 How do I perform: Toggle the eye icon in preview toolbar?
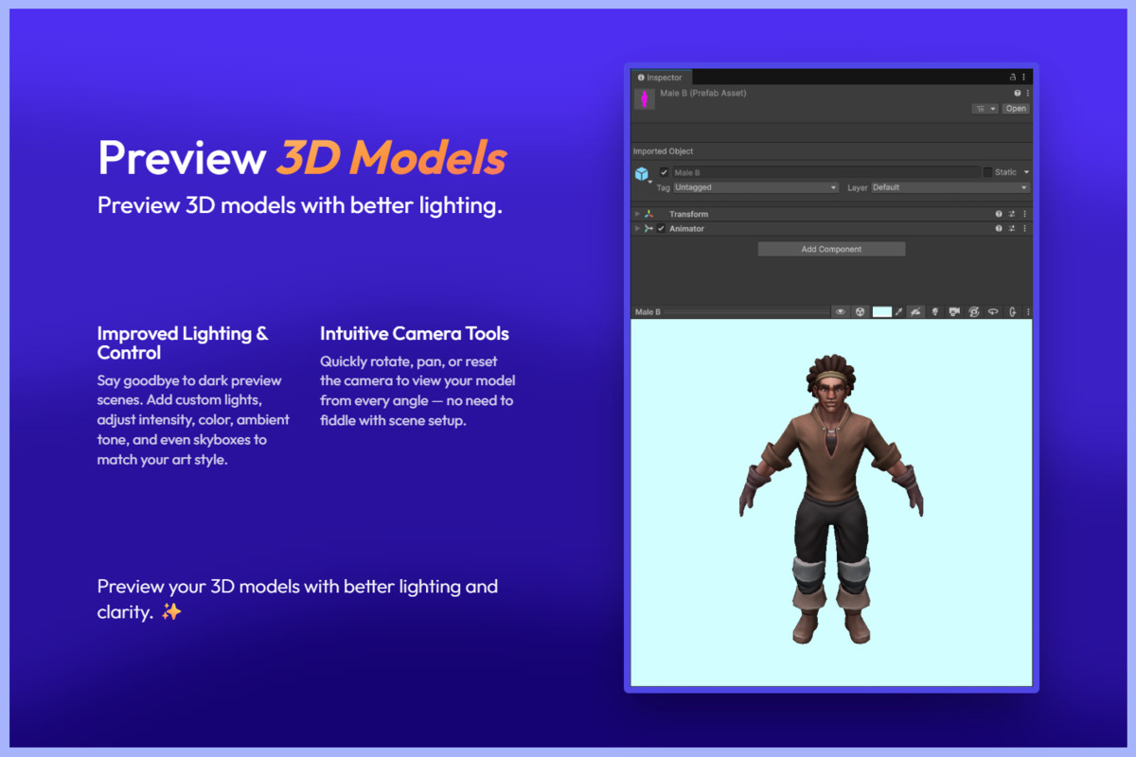pyautogui.click(x=841, y=311)
